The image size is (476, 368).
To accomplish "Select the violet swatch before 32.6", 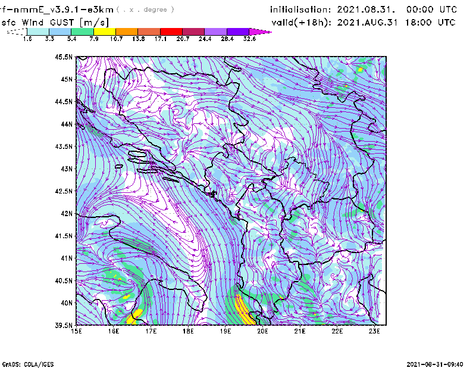I will [238, 31].
